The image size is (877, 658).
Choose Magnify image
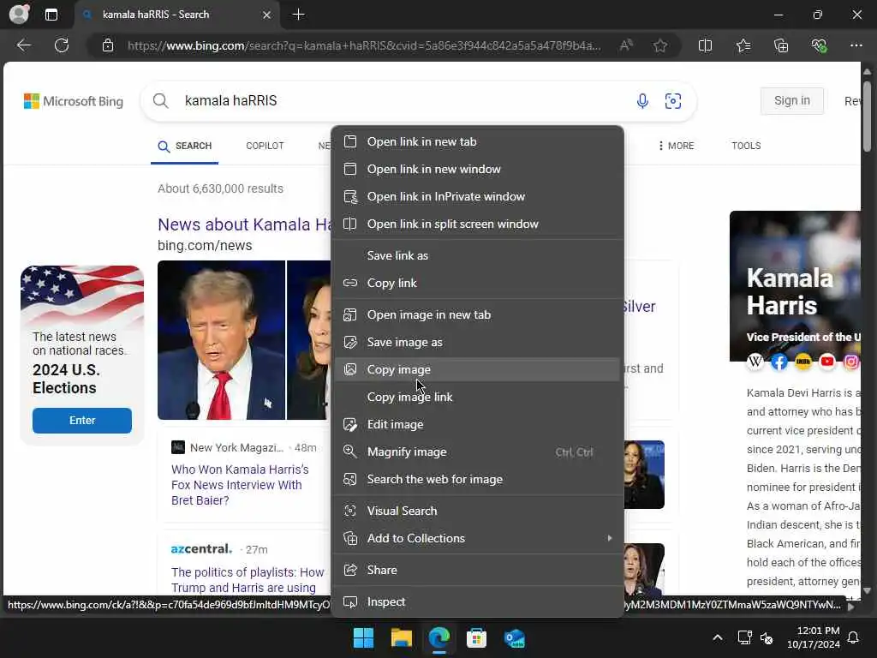click(477, 452)
